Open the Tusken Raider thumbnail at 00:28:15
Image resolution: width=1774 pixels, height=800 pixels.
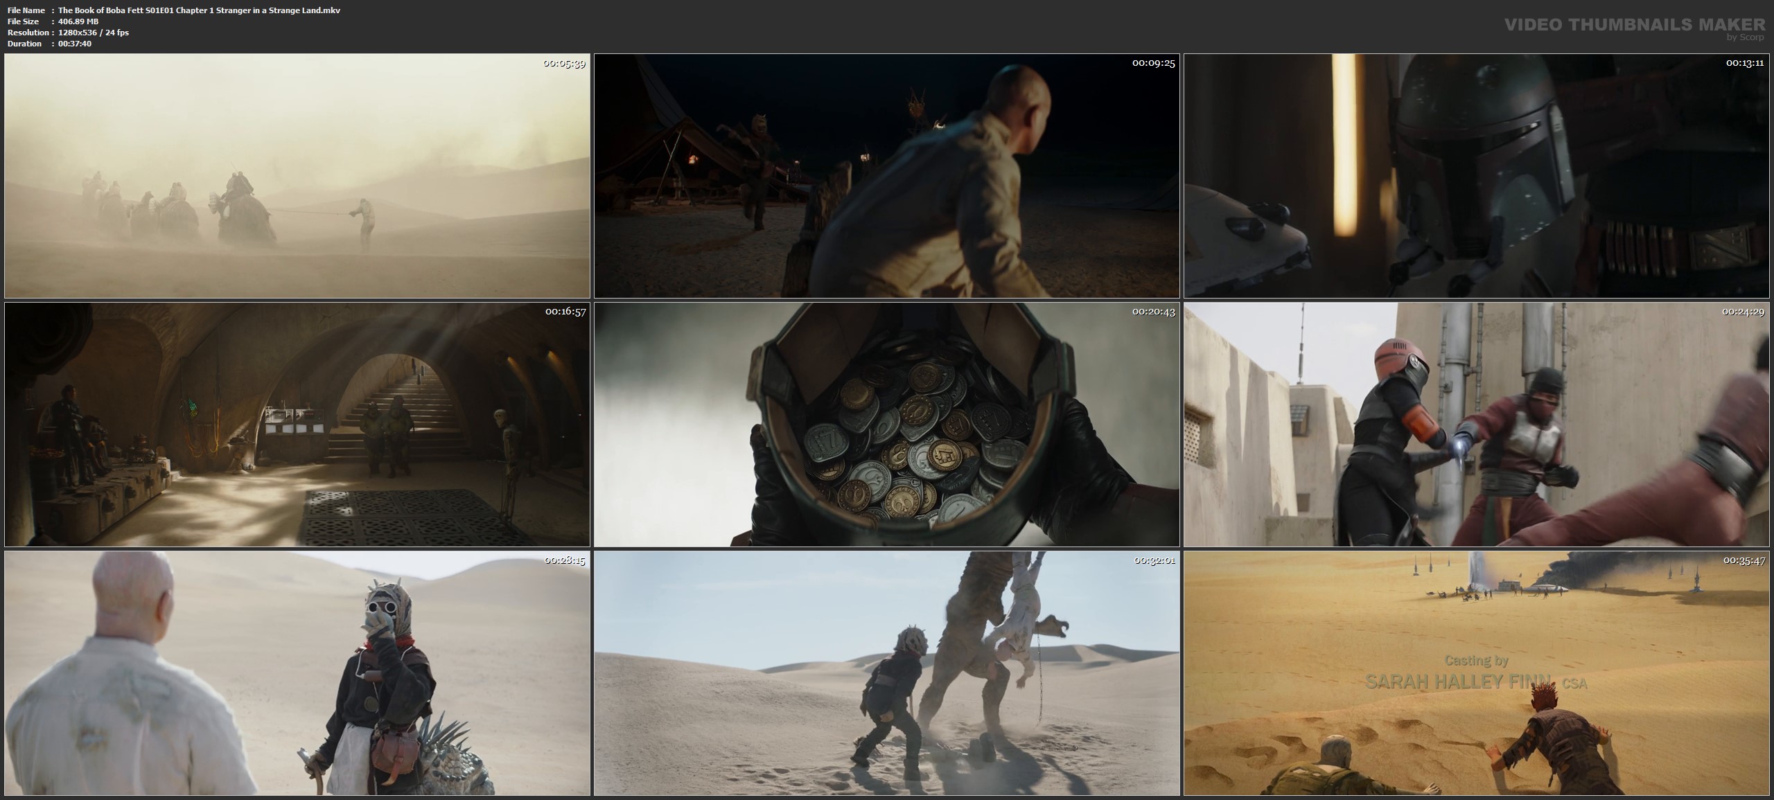297,673
